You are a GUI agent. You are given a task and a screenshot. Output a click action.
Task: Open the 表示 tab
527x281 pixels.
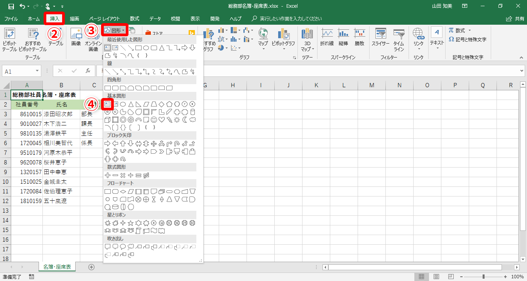[195, 19]
